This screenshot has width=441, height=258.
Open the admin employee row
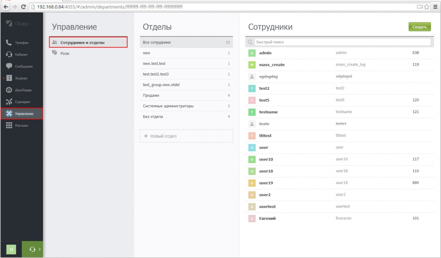tap(265, 53)
